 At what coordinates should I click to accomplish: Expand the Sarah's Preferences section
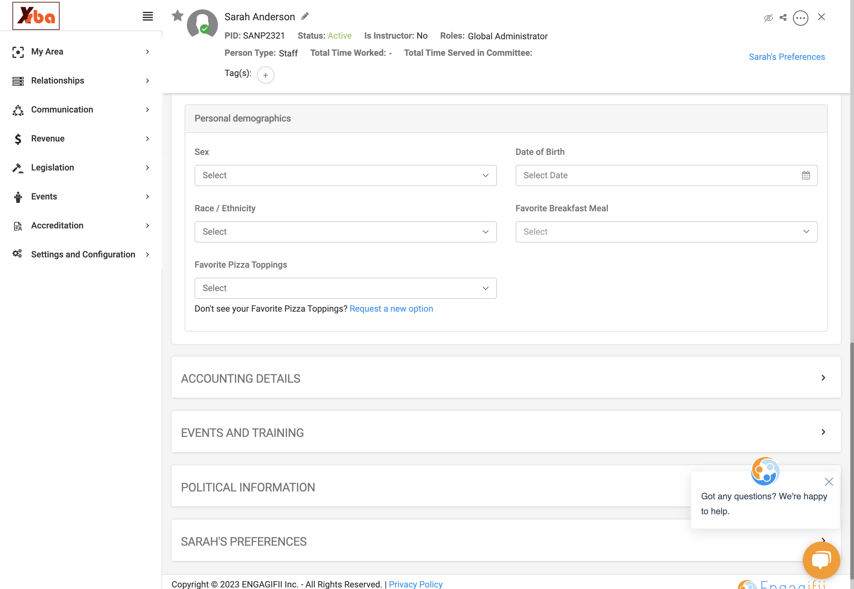[506, 541]
